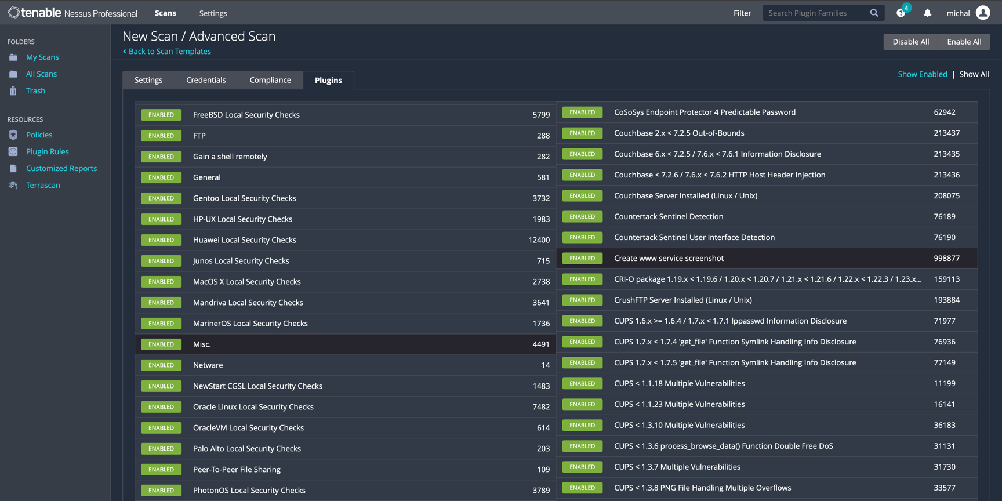Image resolution: width=1002 pixels, height=501 pixels.
Task: Click the Filter label
Action: click(742, 13)
